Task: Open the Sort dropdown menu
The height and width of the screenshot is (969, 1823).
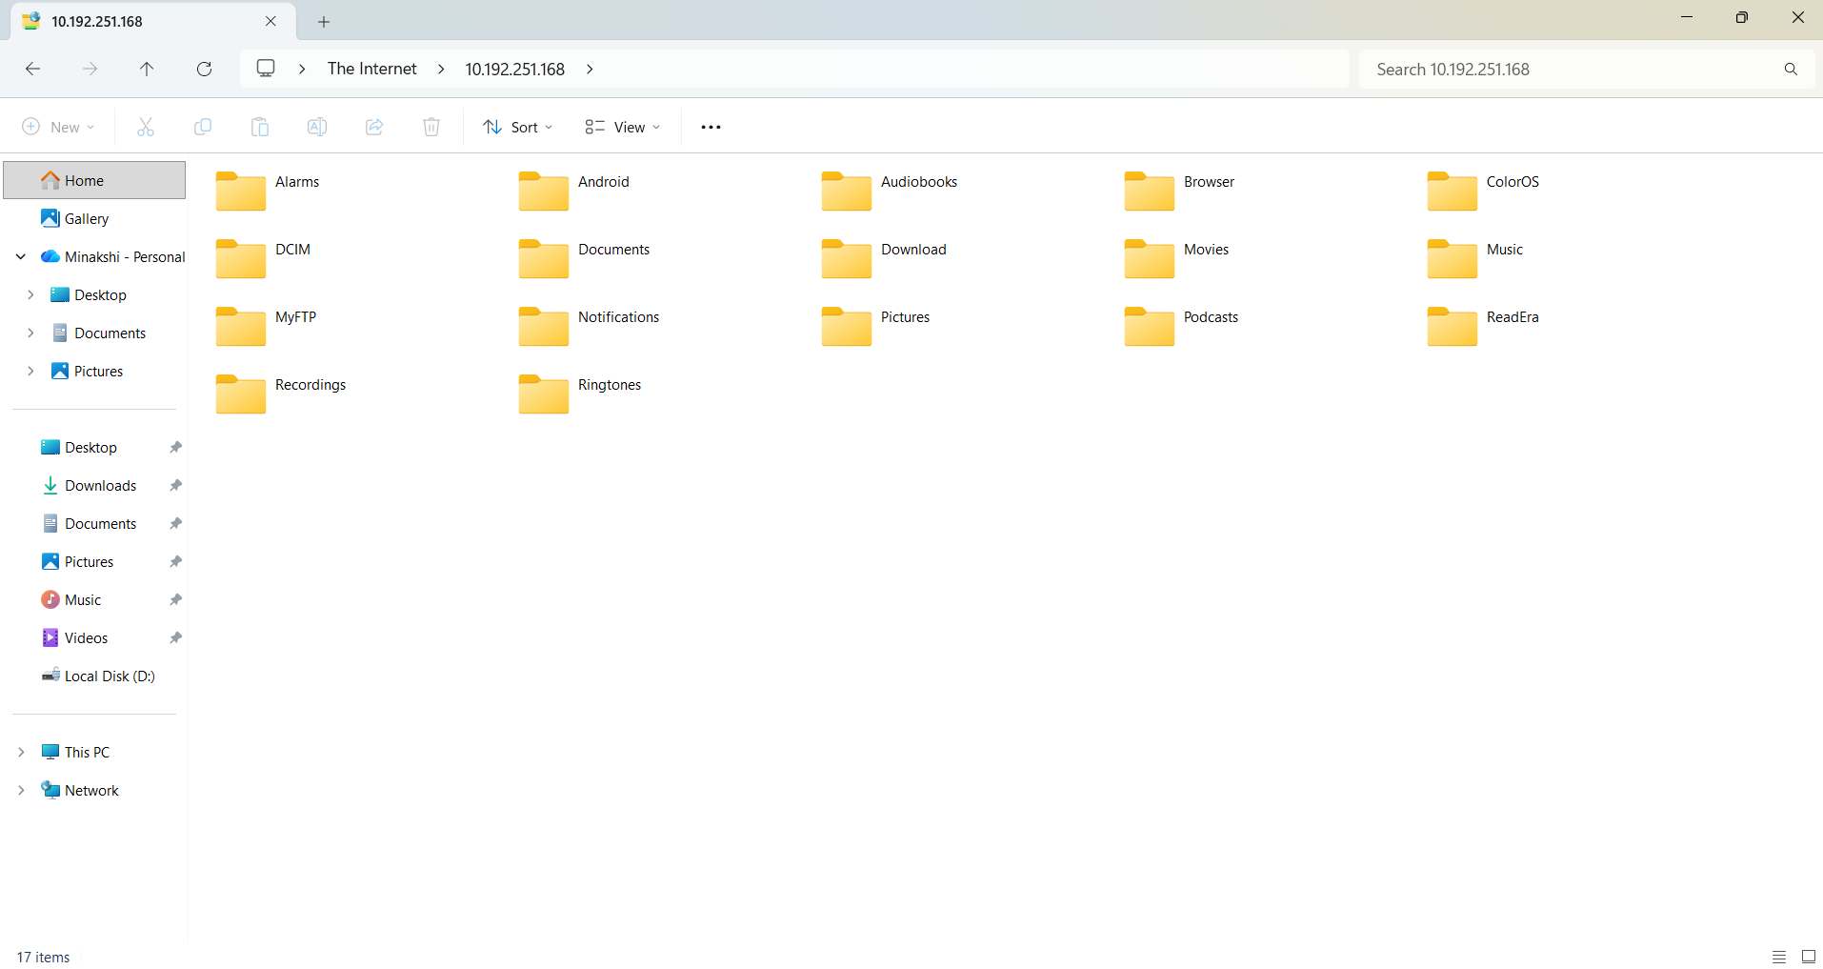Action: pyautogui.click(x=518, y=127)
